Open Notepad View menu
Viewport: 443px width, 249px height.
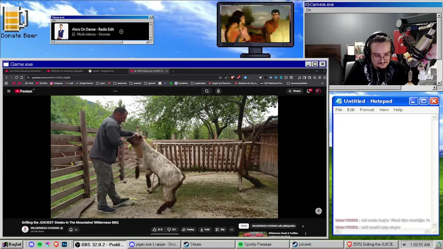click(x=384, y=110)
